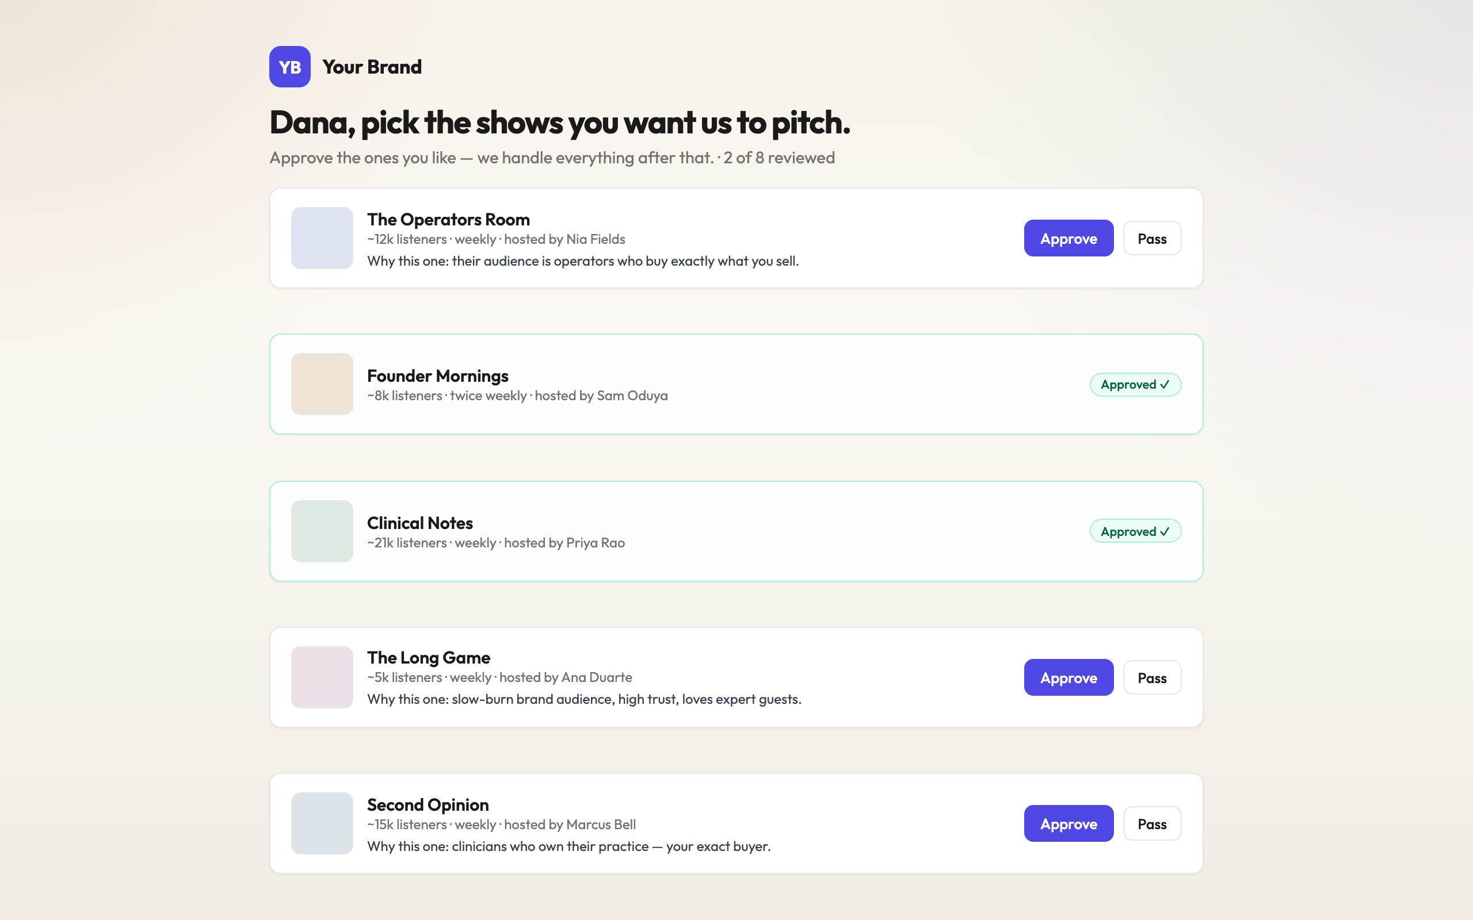1473x920 pixels.
Task: Select the Second Opinion title
Action: 428,804
